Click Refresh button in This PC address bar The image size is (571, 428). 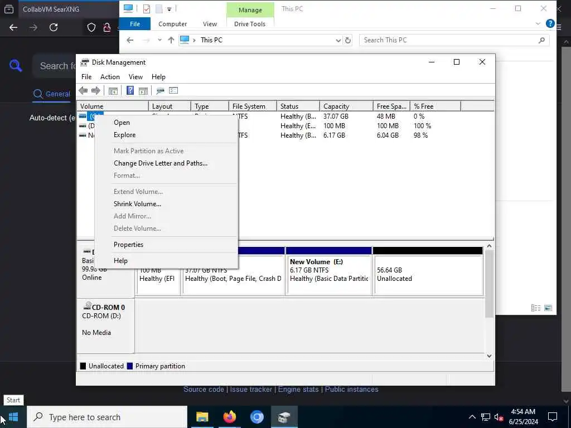[x=348, y=40]
